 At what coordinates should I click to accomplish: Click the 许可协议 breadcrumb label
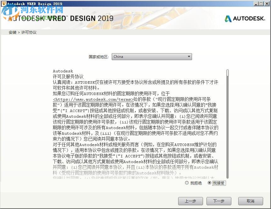coord(29,32)
